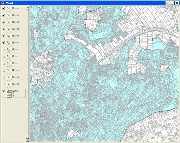Uncheck the Fuji12.shp layer checkbox

(4, 15)
